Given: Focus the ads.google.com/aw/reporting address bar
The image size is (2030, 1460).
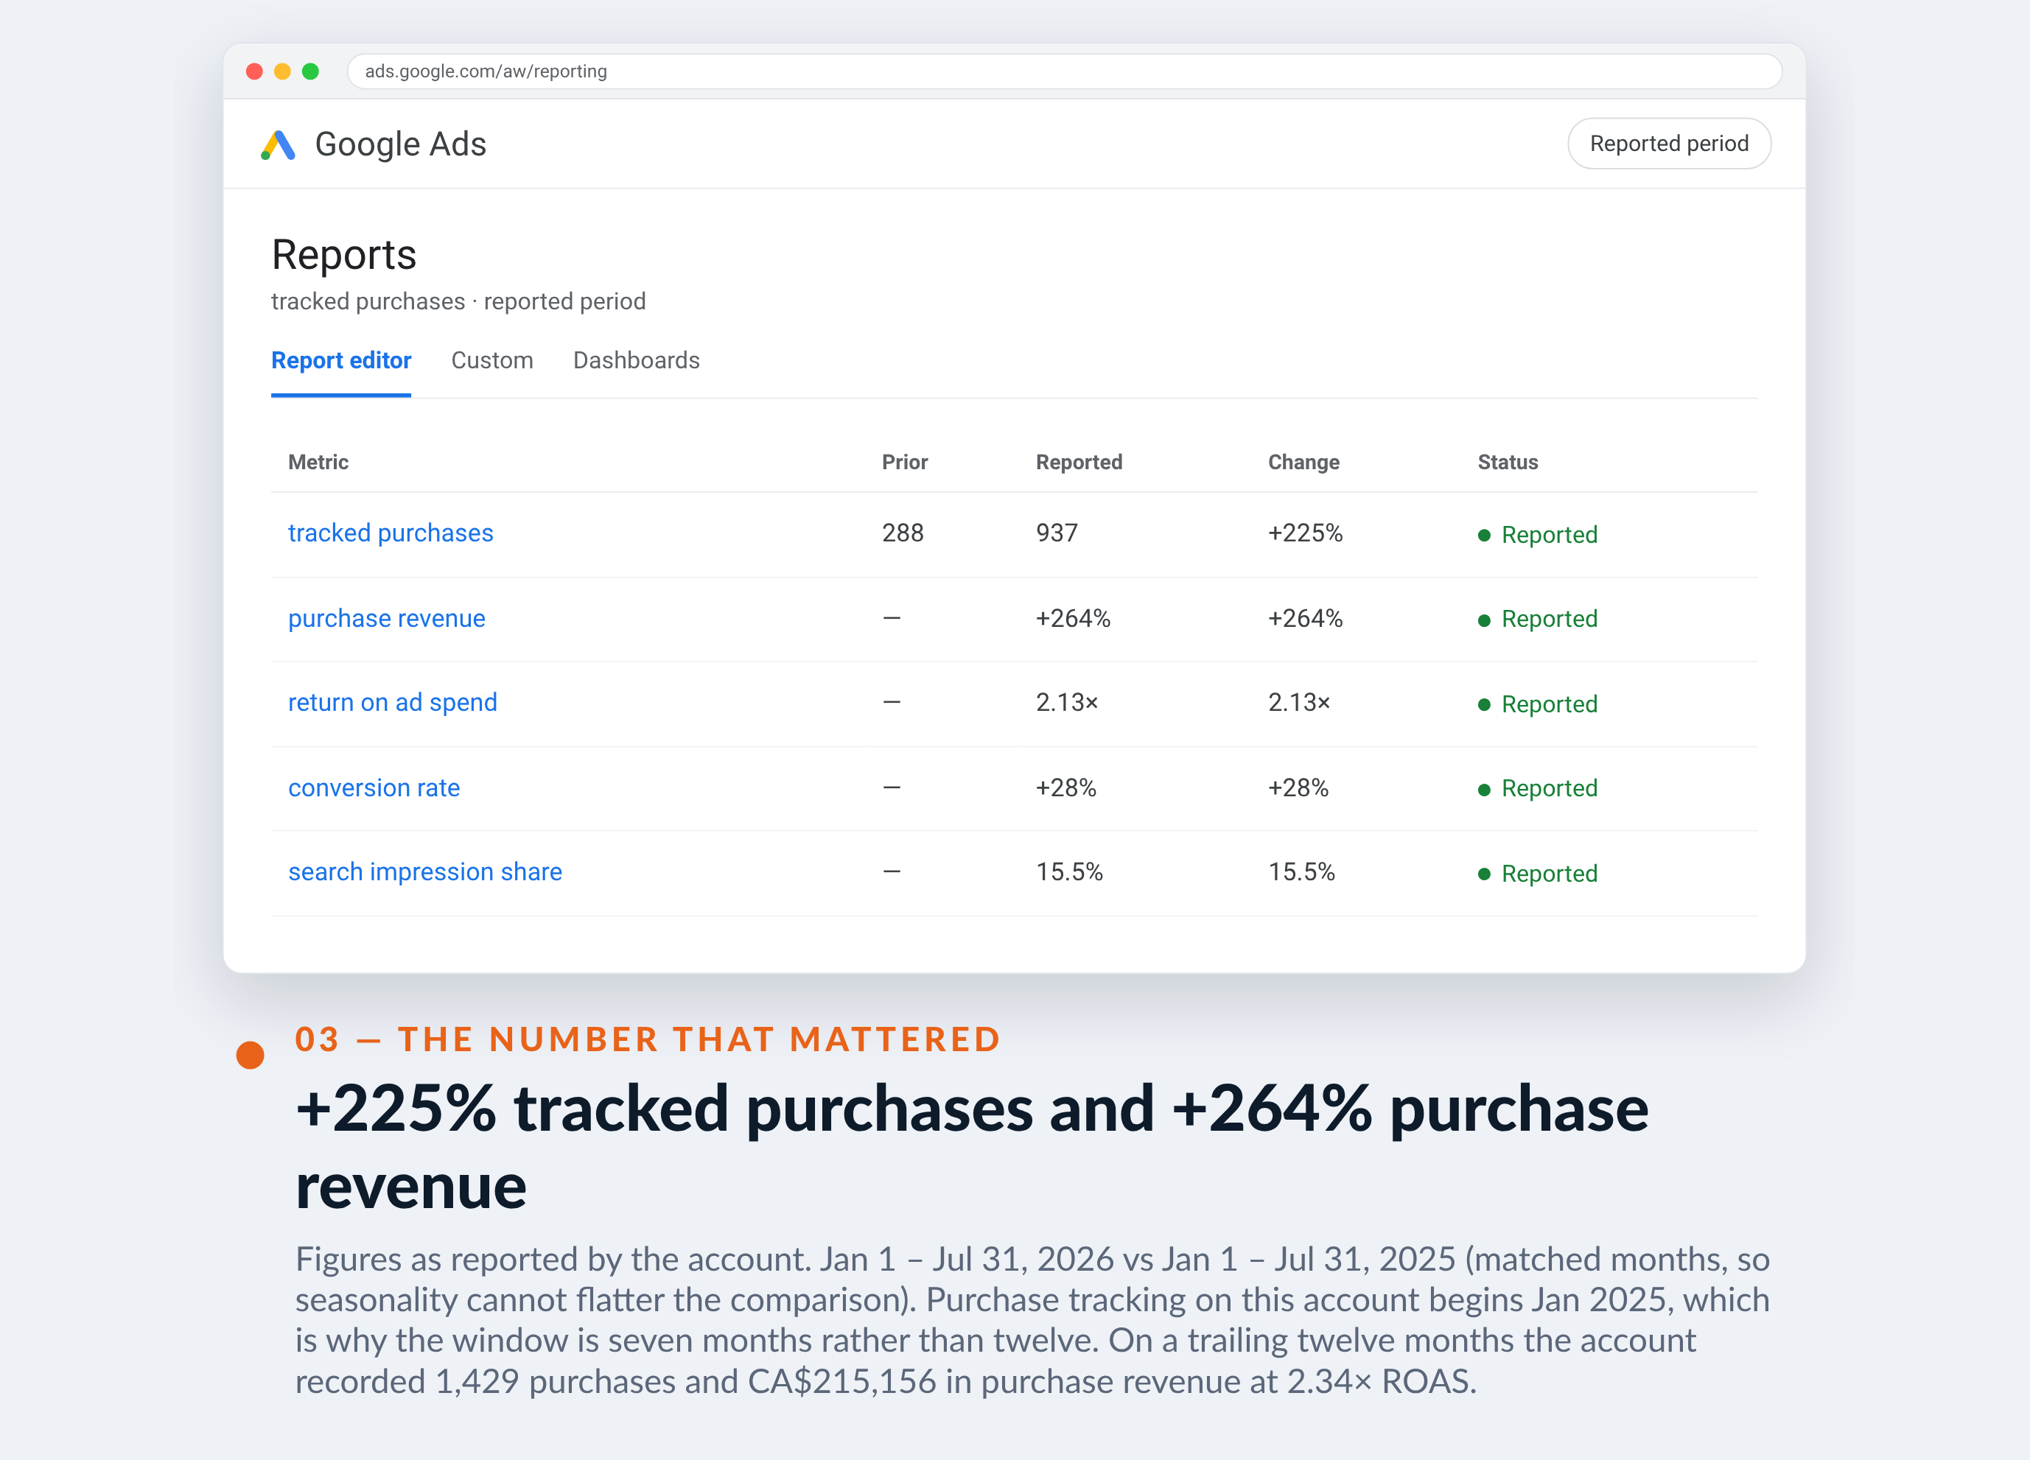Looking at the screenshot, I should 1064,71.
